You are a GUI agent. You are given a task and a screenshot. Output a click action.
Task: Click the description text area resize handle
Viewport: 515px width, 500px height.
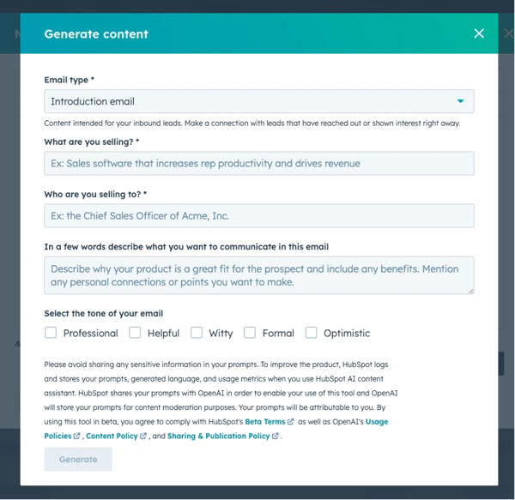click(x=470, y=291)
